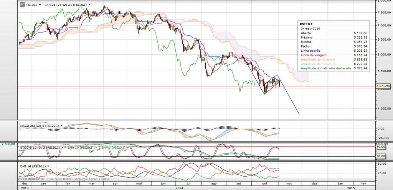Select the jul month on the time axis
Viewport: 393px width, 190px height.
pyautogui.click(x=189, y=183)
